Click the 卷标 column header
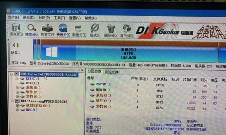The height and width of the screenshot is (135, 226). (90, 78)
